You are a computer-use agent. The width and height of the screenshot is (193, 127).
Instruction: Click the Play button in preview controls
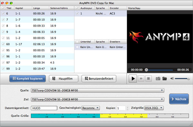click(133, 79)
